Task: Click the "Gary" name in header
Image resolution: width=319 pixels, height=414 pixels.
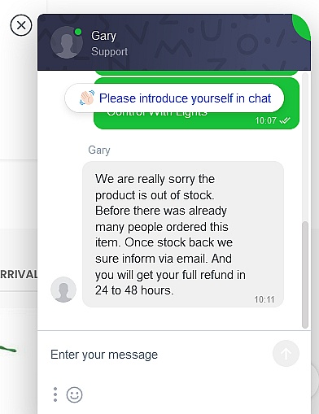Action: 103,36
